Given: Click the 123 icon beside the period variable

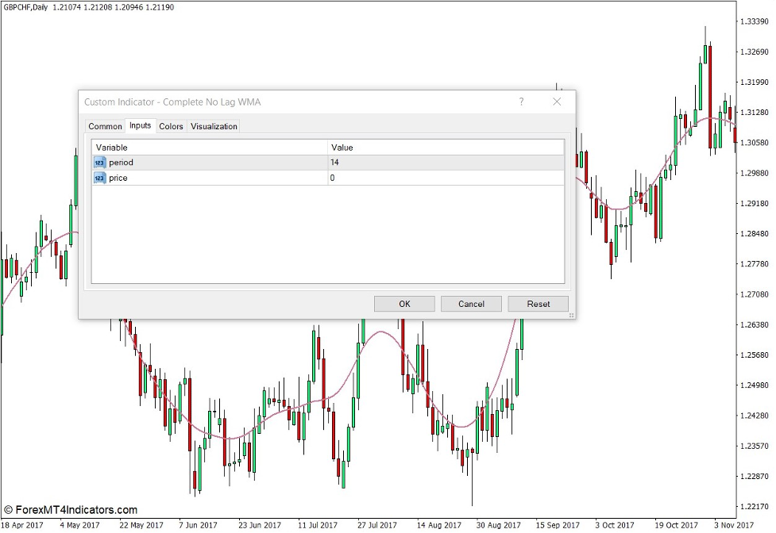Looking at the screenshot, I should (x=99, y=162).
